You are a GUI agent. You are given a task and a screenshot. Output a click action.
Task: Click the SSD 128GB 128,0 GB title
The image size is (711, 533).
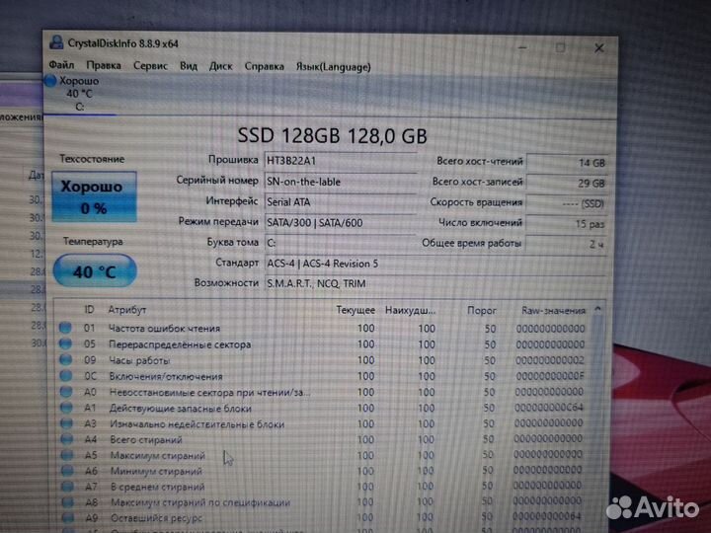(332, 135)
